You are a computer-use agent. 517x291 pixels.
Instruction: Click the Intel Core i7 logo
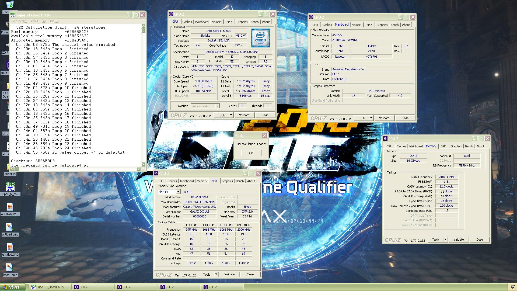260,38
